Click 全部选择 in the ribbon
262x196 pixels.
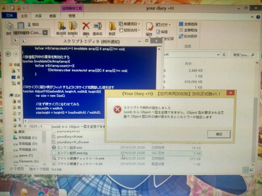pyautogui.click(x=188, y=24)
